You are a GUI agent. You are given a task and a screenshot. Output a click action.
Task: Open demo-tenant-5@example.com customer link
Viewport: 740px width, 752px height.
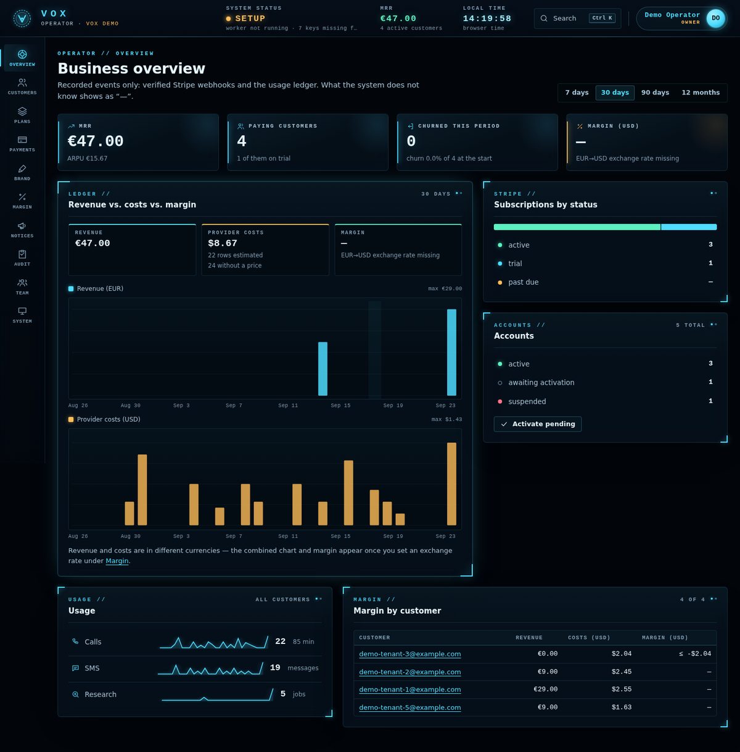(410, 708)
